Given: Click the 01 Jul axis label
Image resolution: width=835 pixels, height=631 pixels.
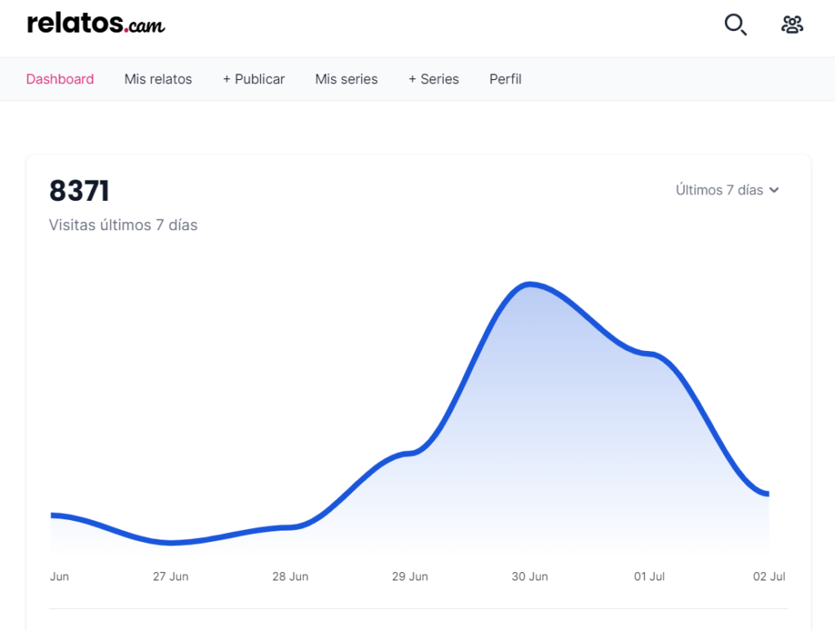Looking at the screenshot, I should (x=649, y=576).
